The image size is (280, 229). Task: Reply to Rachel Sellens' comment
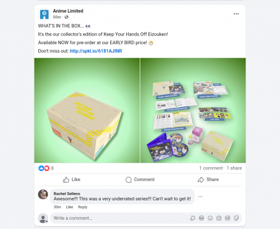pyautogui.click(x=83, y=207)
